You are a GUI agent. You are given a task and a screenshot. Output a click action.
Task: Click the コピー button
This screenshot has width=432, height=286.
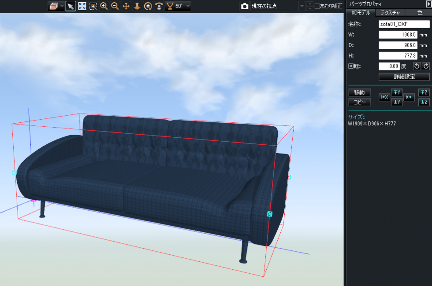(x=360, y=102)
